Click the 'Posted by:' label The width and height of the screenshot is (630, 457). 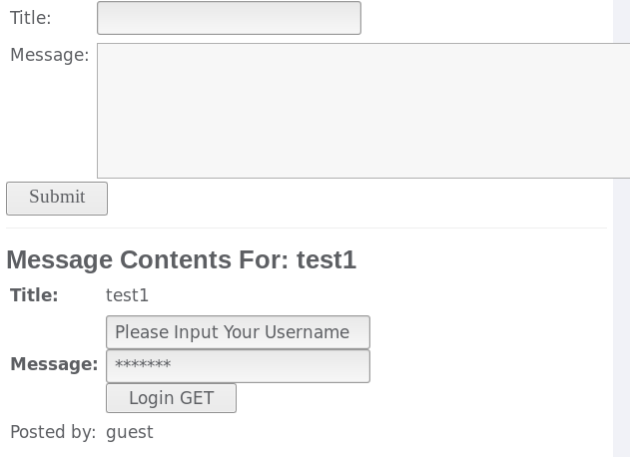tap(53, 432)
